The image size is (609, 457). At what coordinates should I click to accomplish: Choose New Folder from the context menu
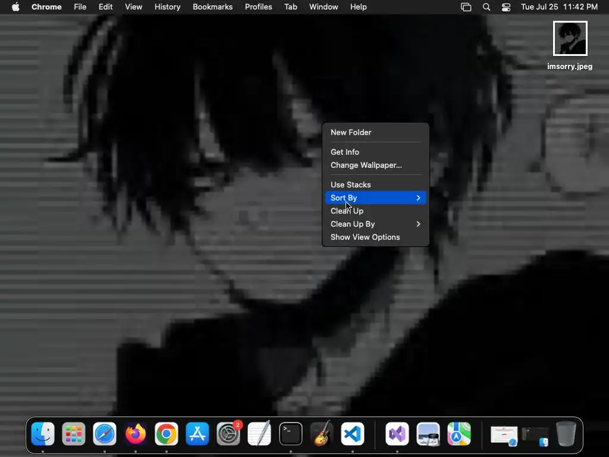[376, 133]
